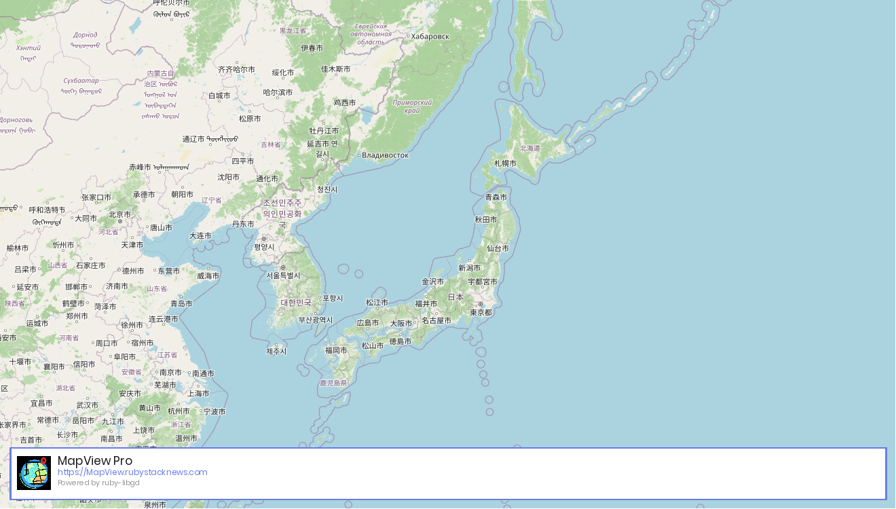Click the Хабаровск label on the map
896x509 pixels.
tap(428, 36)
